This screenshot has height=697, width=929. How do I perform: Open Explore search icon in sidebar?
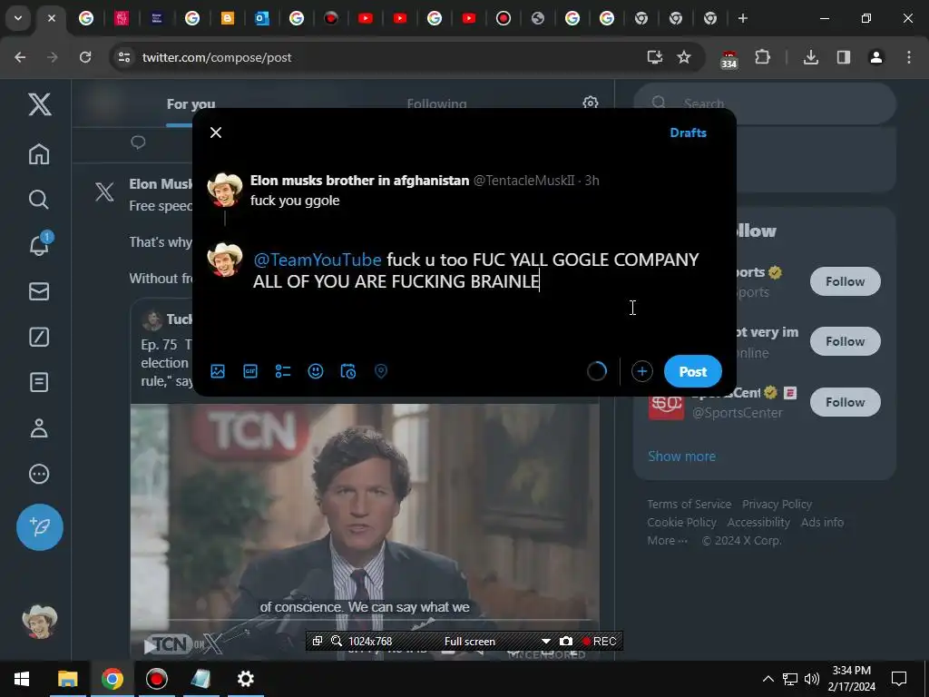(x=39, y=200)
